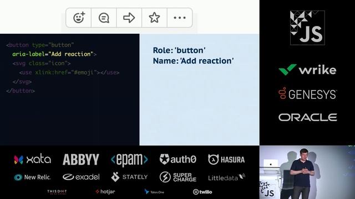The image size is (355, 199).
Task: Click the Oracle sponsor logo
Action: (307, 117)
